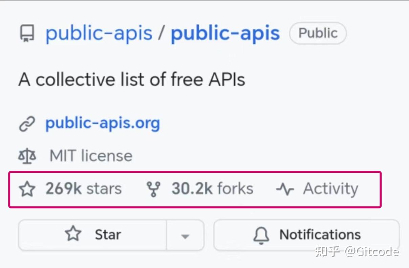Click the Activity pulse icon

pyautogui.click(x=285, y=189)
